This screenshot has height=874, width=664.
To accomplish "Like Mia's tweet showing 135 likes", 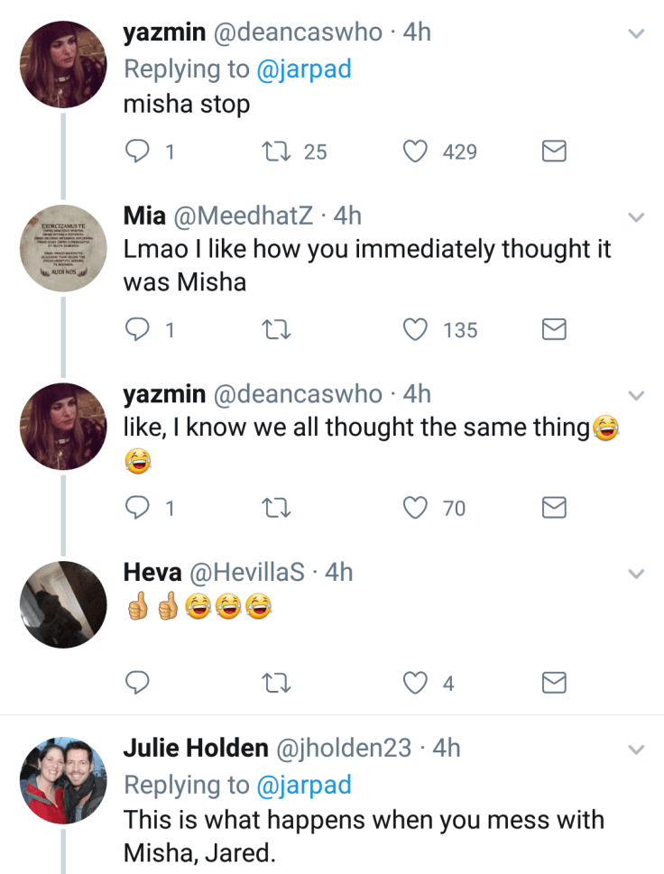I will [415, 329].
